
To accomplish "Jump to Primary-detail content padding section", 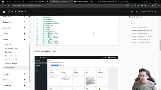I will [142, 30].
